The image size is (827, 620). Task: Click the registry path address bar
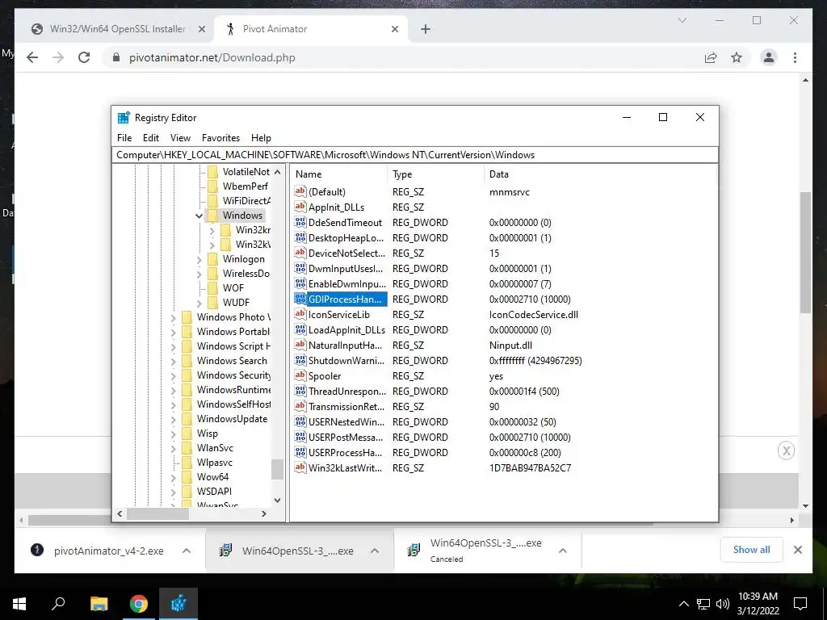tap(416, 155)
